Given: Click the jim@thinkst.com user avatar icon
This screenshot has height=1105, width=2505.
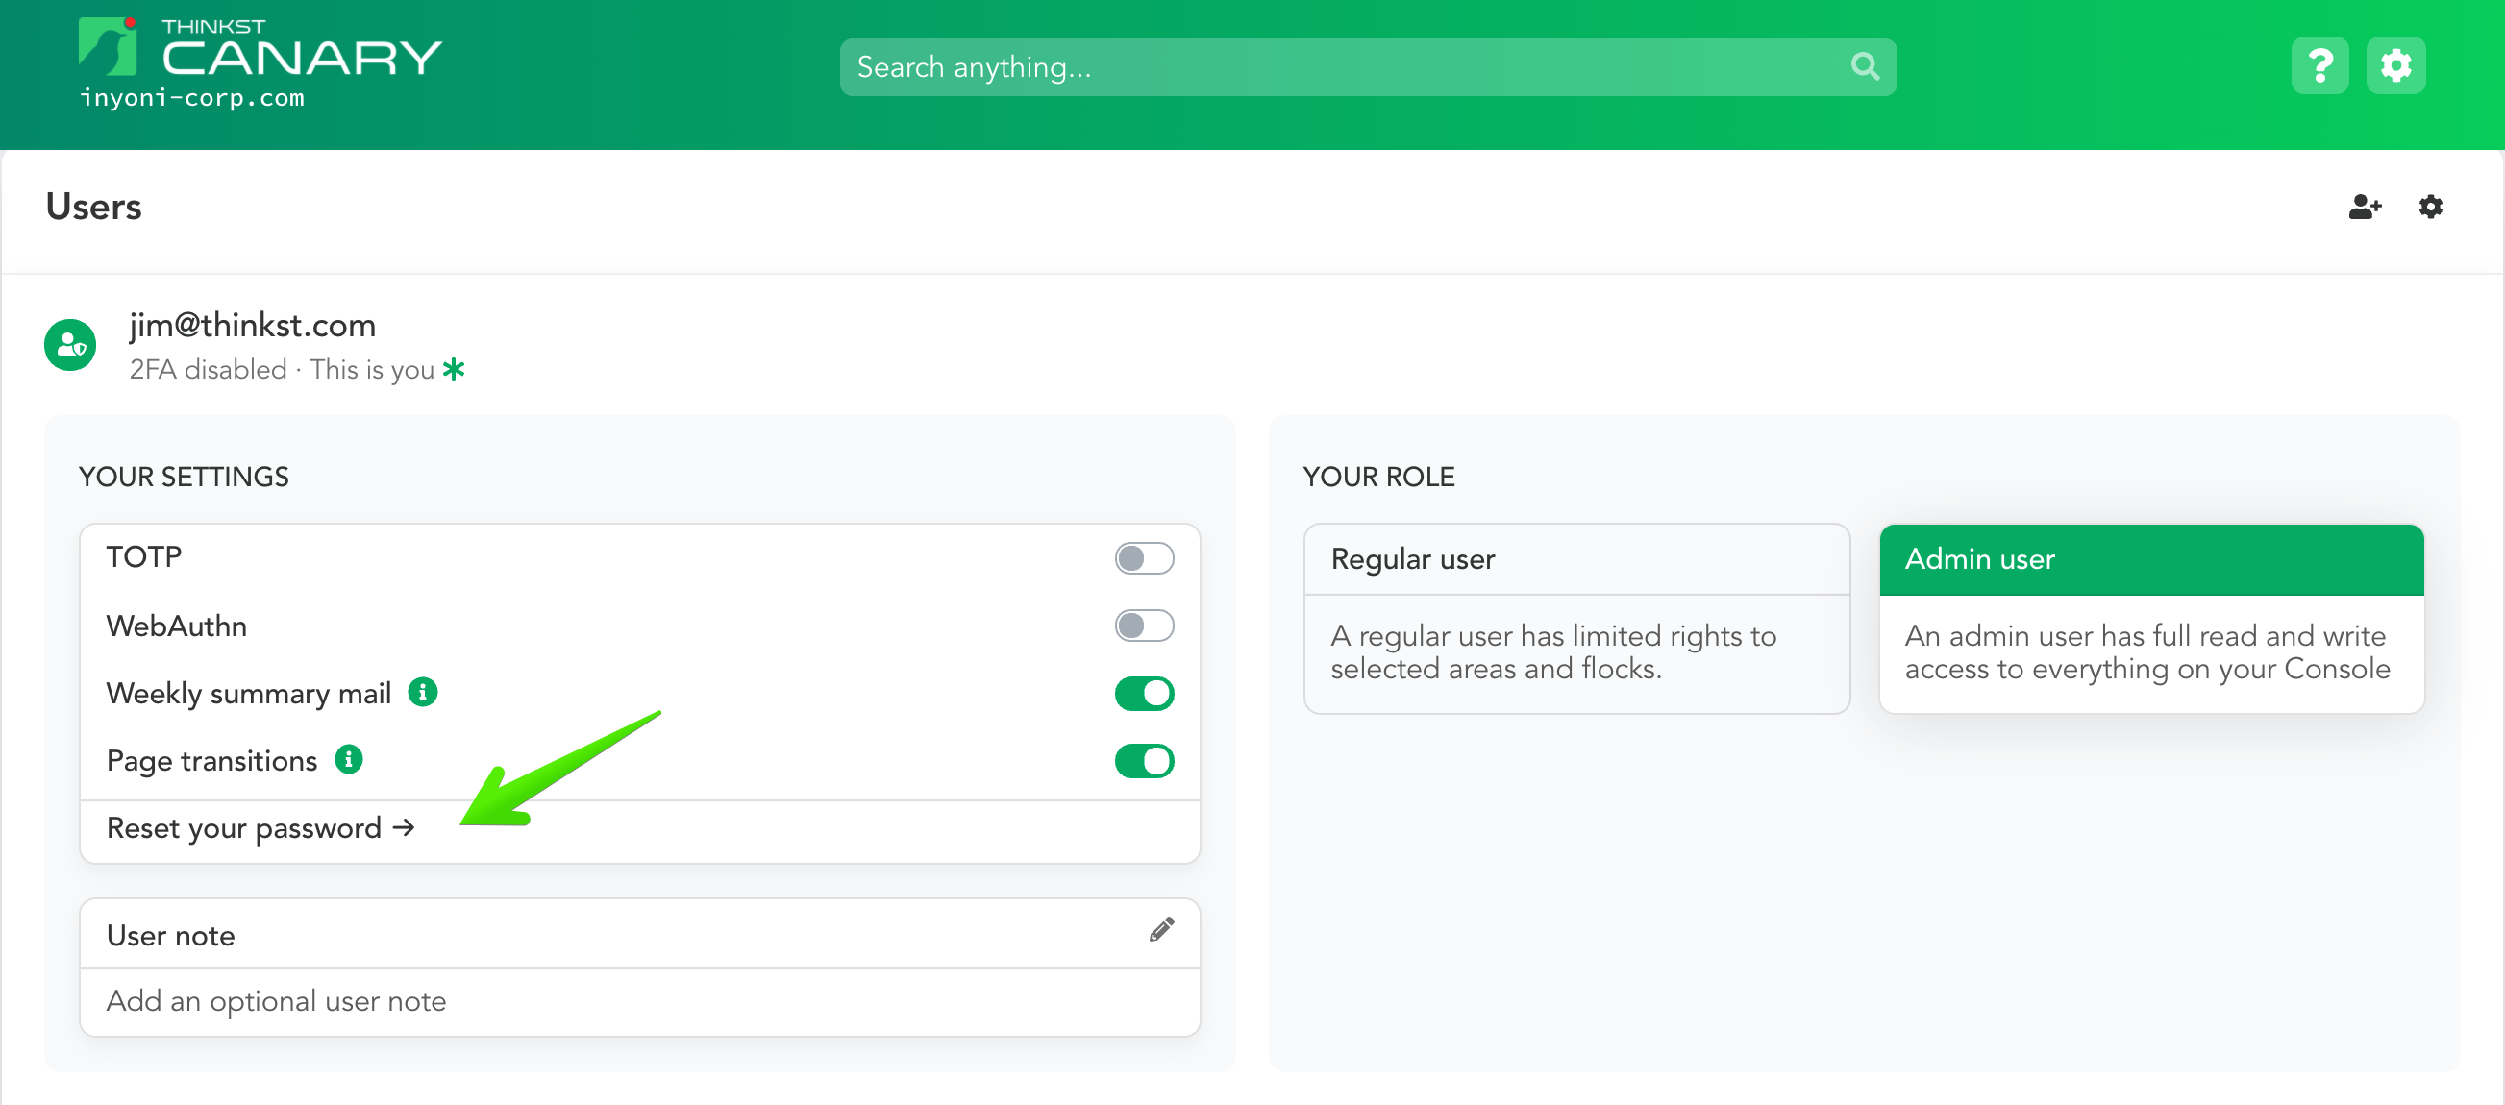Looking at the screenshot, I should (70, 345).
